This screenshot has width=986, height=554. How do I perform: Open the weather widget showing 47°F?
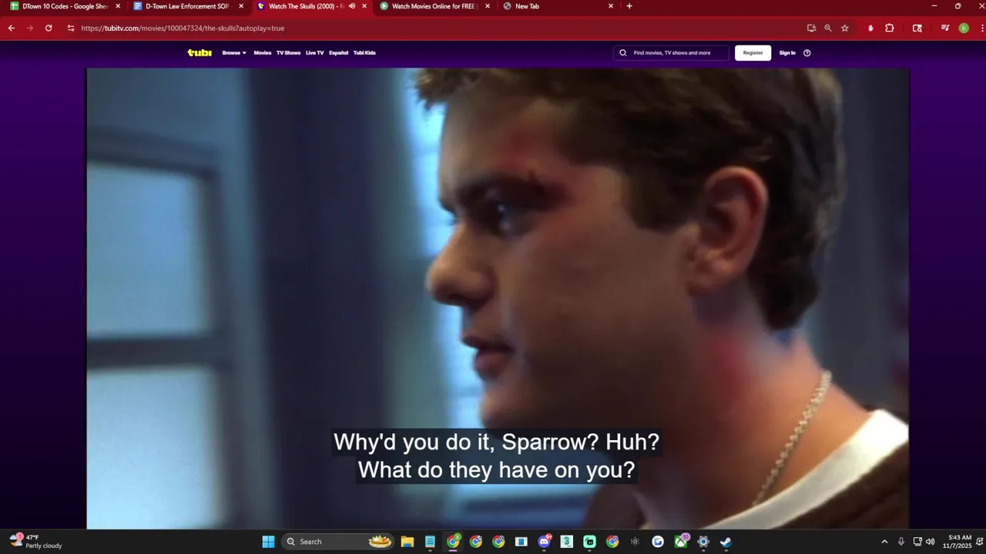(37, 542)
